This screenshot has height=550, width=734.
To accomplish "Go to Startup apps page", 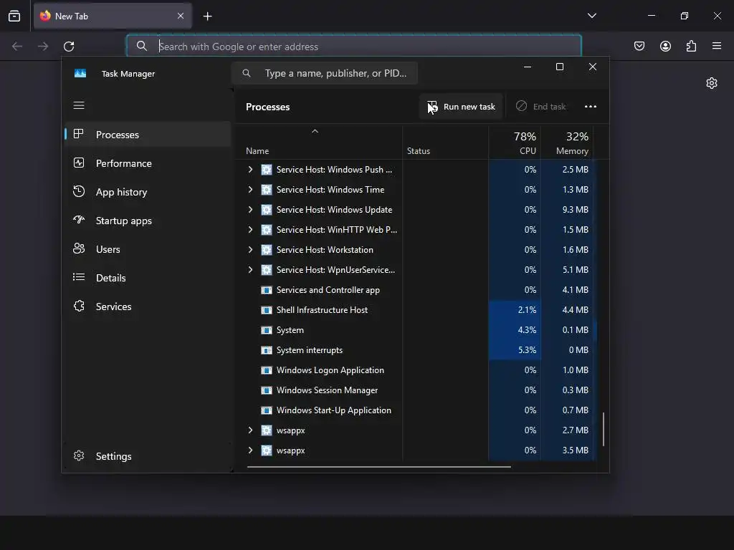I will coord(148,221).
